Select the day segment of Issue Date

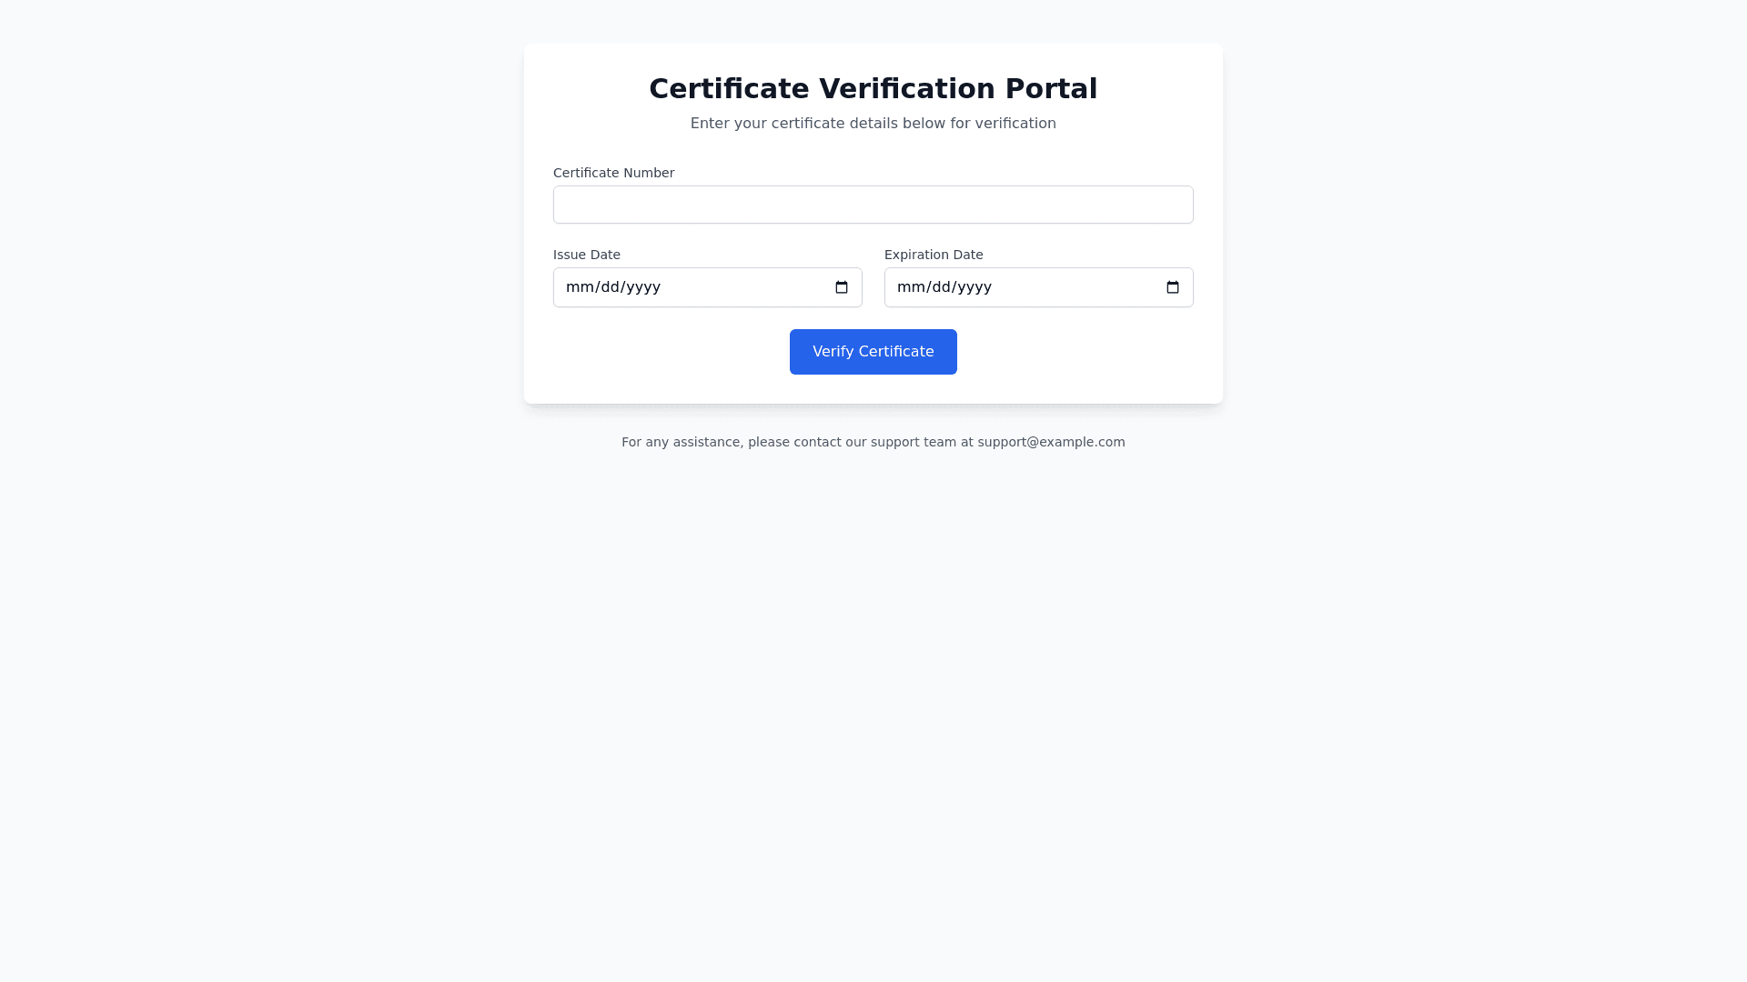point(607,287)
